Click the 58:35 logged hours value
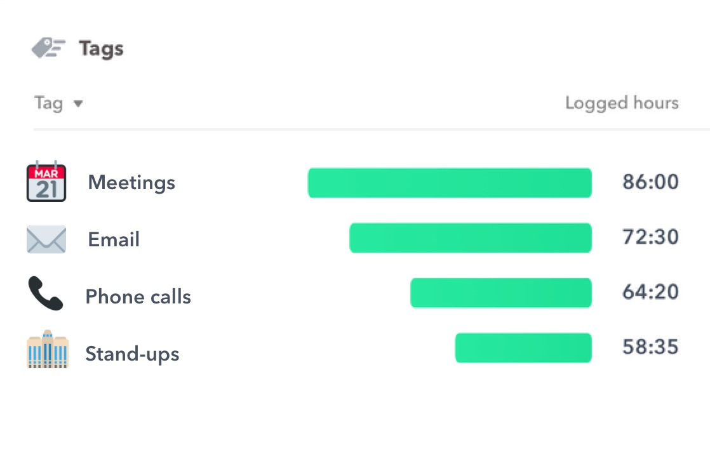This screenshot has height=452, width=710. click(650, 347)
